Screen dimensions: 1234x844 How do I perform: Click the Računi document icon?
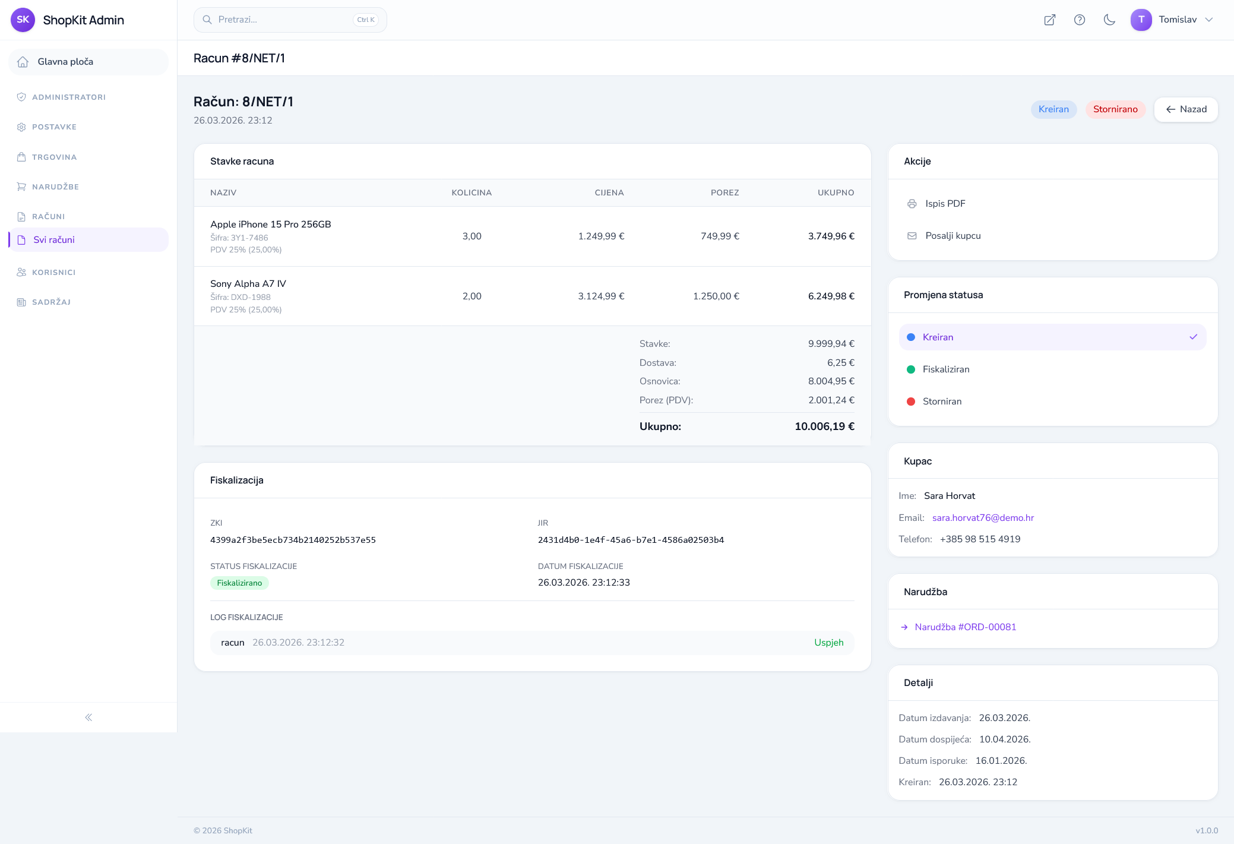point(21,216)
